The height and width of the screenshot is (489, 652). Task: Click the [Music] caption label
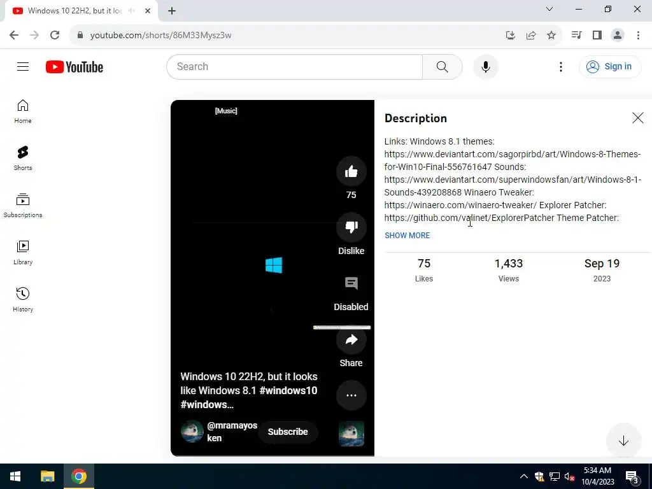tap(226, 111)
